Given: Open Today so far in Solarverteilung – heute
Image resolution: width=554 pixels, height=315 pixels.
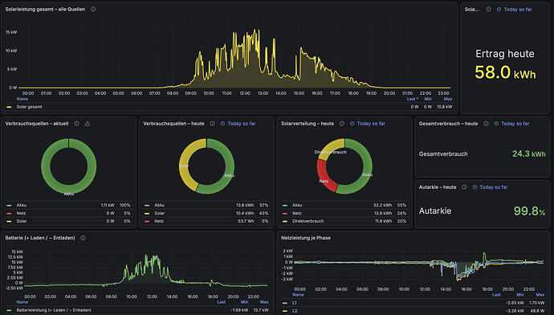Looking at the screenshot, I should [371, 124].
